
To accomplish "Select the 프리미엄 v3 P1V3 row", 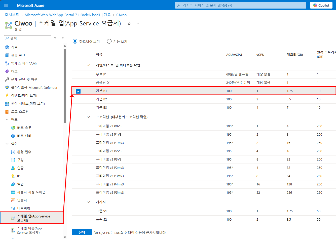I will click(204, 134).
